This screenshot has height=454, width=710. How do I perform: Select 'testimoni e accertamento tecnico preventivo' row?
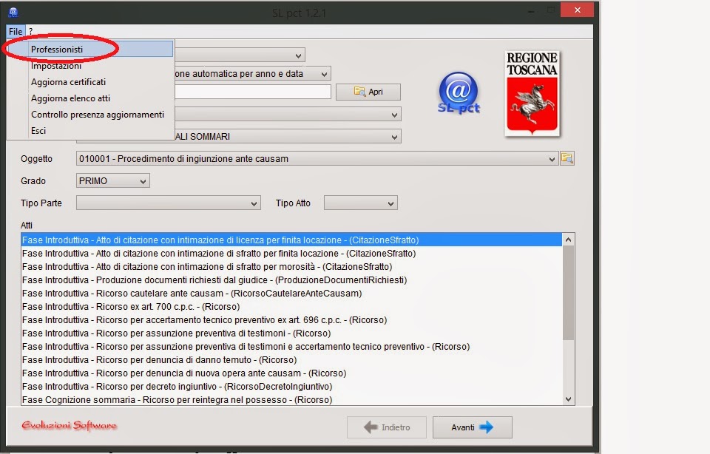[291, 347]
